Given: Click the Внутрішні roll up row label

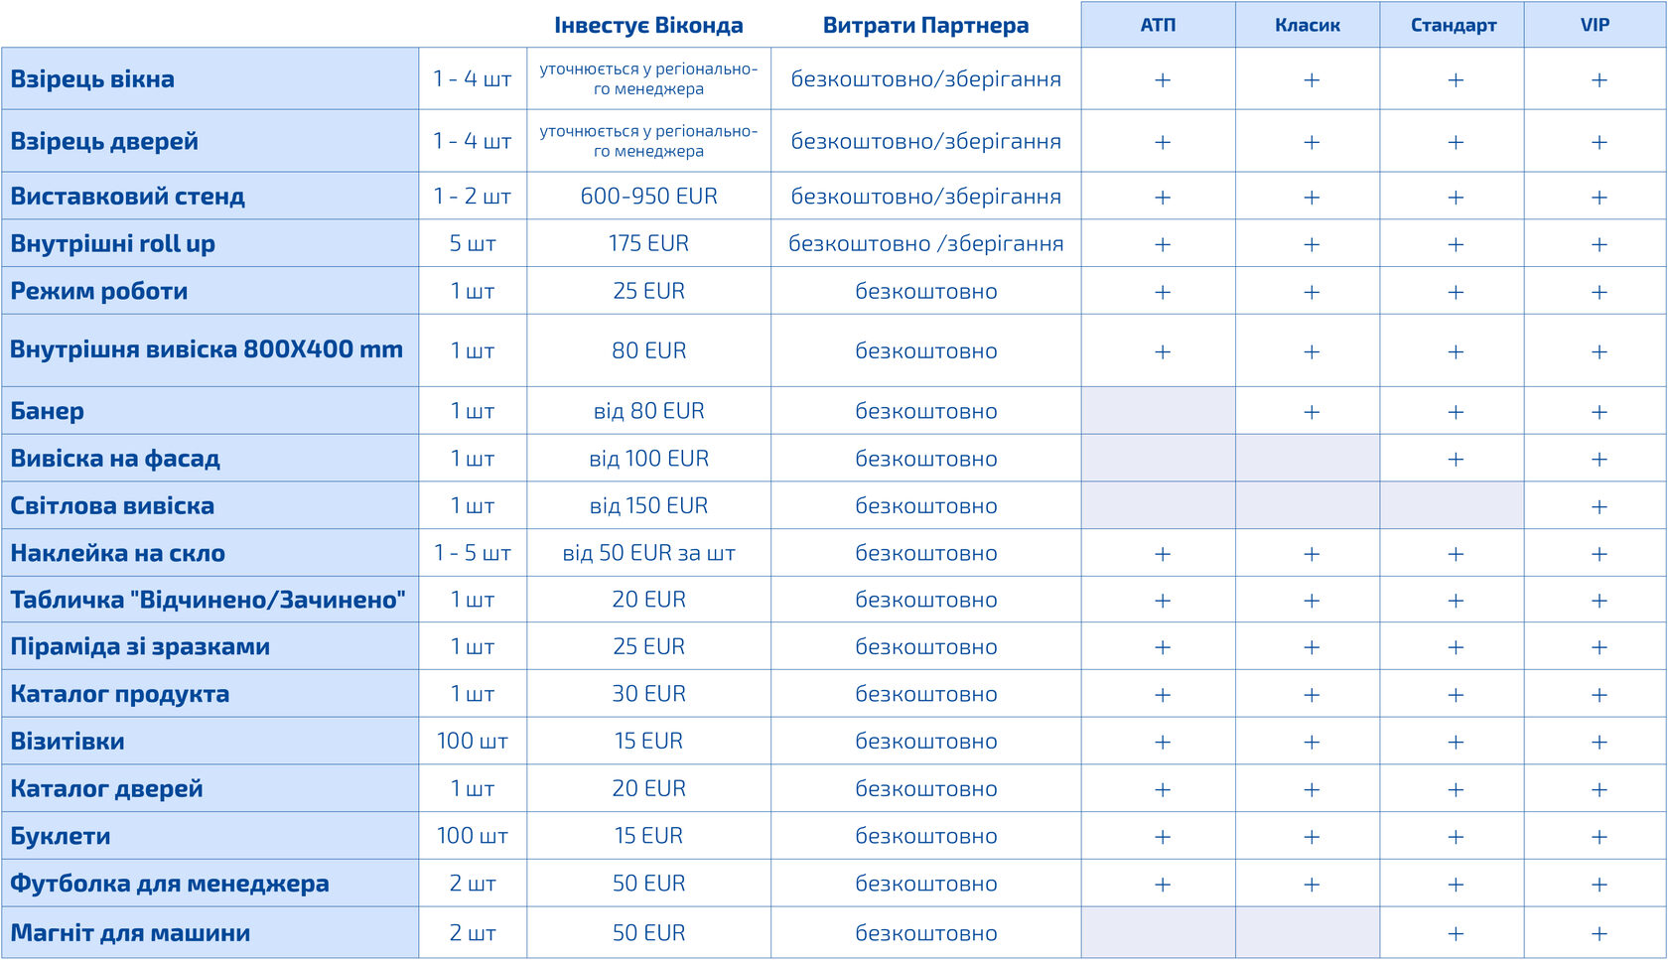Looking at the screenshot, I should [x=113, y=244].
